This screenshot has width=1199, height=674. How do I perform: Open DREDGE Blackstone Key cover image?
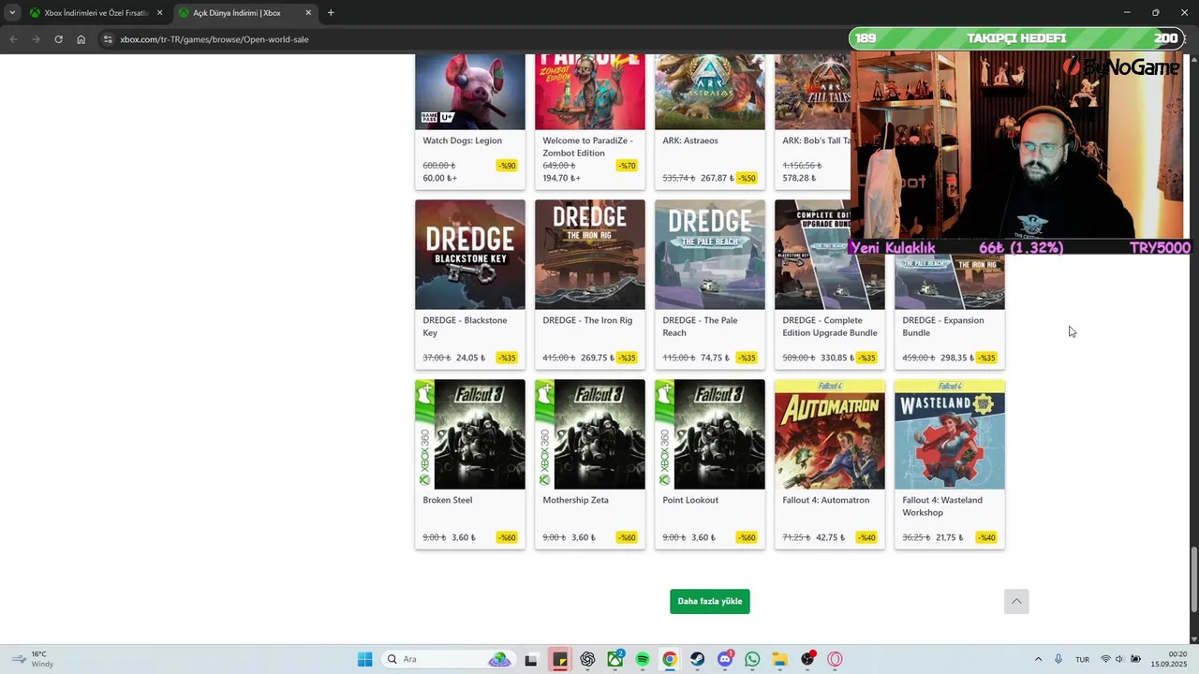[470, 255]
